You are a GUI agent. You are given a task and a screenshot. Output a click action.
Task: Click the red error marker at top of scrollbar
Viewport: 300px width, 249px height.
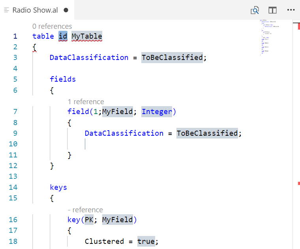(299, 26)
